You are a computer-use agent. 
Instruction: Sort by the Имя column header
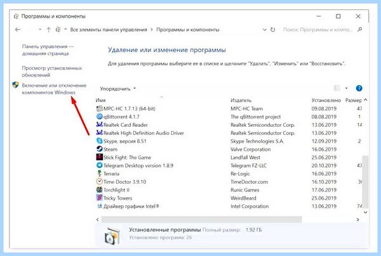[x=100, y=100]
